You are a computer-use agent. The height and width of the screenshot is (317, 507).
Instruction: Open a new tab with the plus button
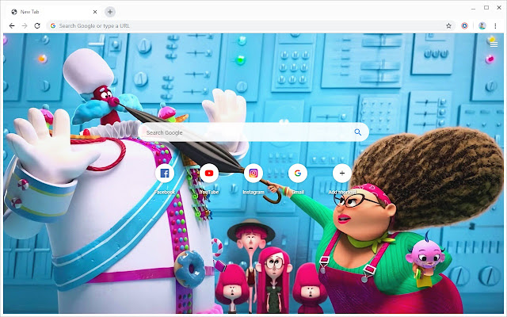tap(110, 12)
